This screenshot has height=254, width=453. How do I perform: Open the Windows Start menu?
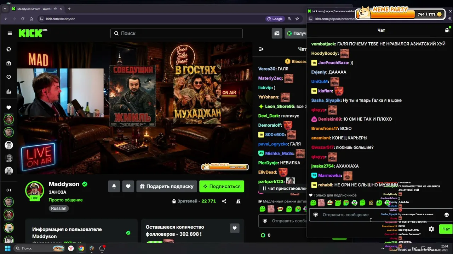(7, 248)
